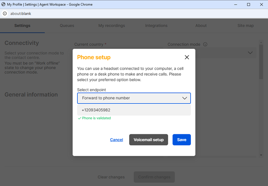
Task: Go to the About tab
Action: (201, 25)
